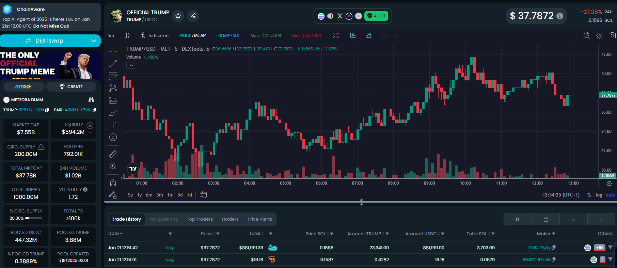Select the brush drawing tool

[x=113, y=113]
